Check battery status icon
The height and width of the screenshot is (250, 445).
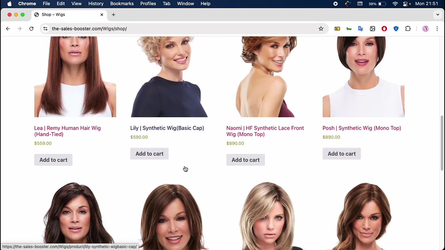pos(382,3)
